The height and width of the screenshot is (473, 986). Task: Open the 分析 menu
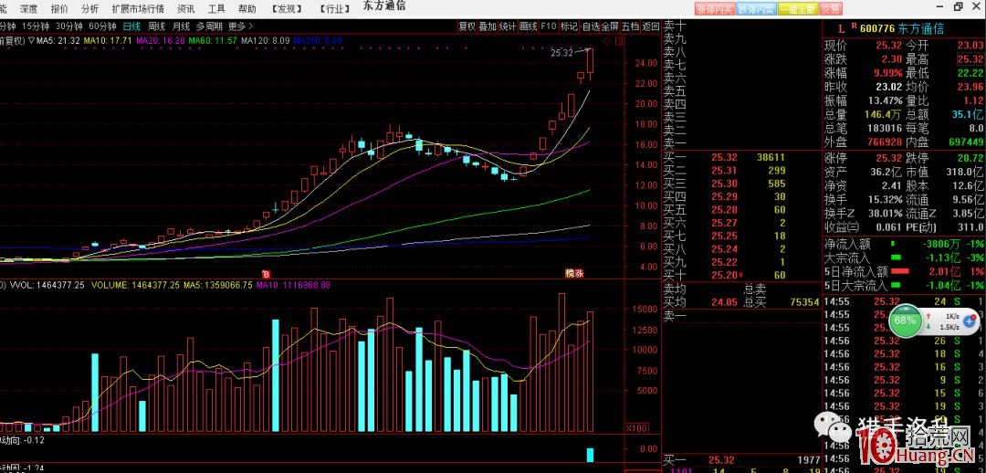[89, 9]
